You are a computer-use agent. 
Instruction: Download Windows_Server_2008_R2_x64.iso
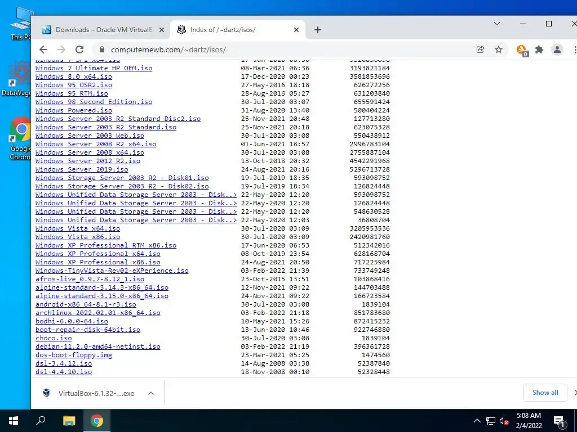tap(96, 144)
